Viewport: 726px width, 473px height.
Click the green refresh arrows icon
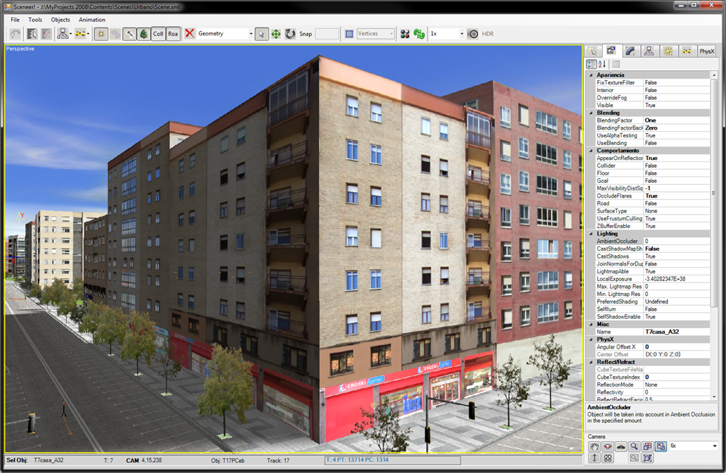pos(420,34)
